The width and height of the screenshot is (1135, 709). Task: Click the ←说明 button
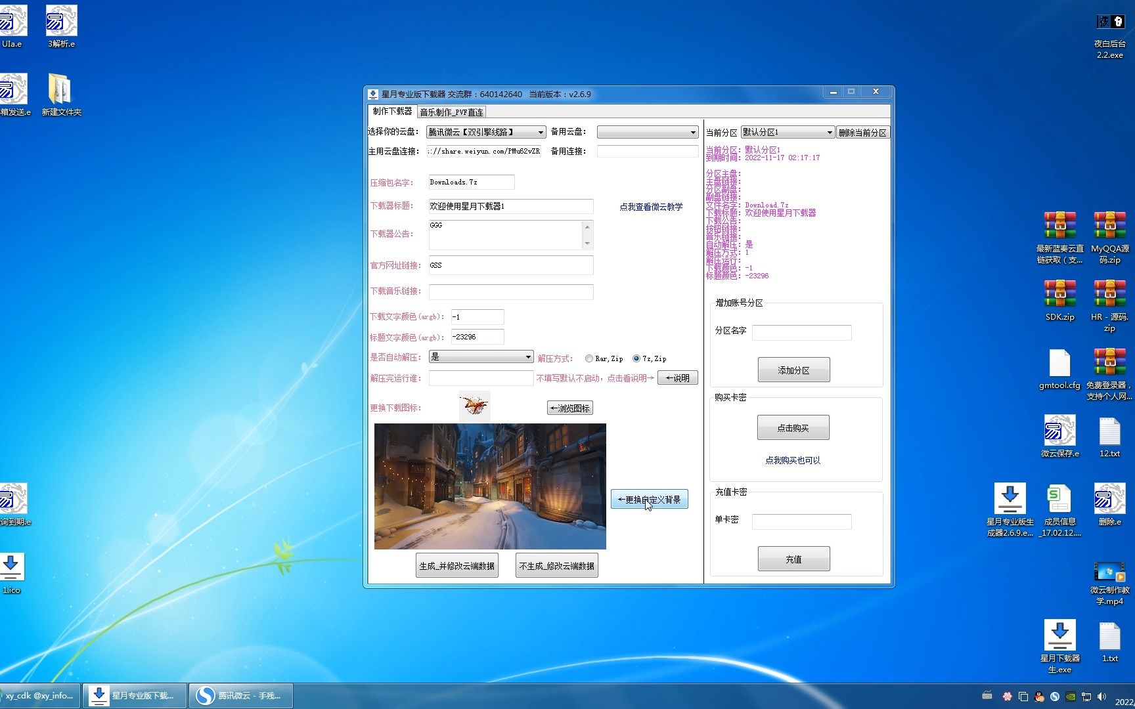pos(677,377)
